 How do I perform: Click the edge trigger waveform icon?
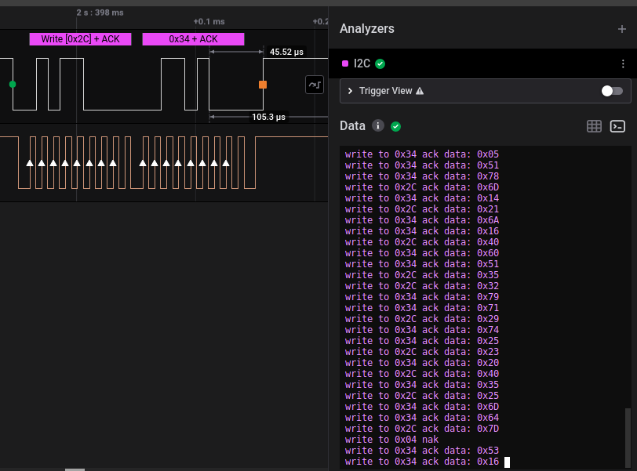(x=315, y=85)
